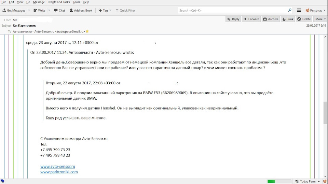Click the text 'Буду рад услышать ваше мнение.'
This screenshot has height=184, width=328.
pyautogui.click(x=76, y=118)
